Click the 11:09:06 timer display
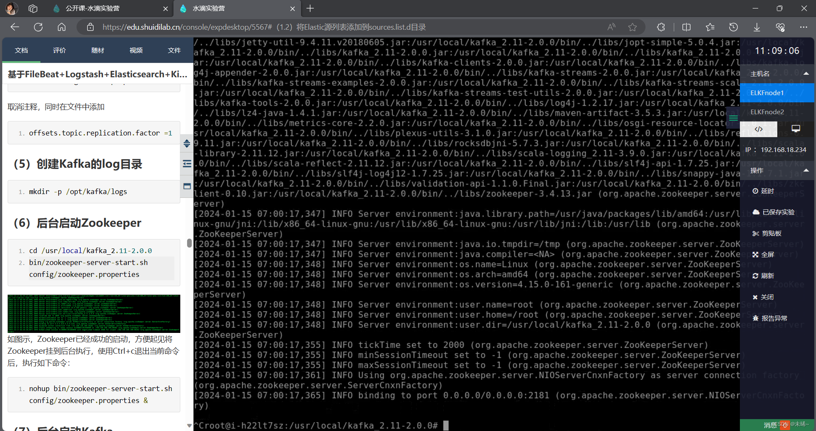Viewport: 816px width, 431px height. [x=777, y=51]
